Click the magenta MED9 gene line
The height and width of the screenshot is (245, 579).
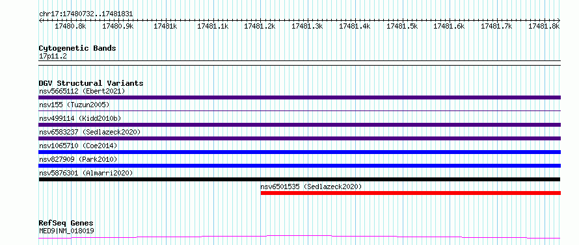pyautogui.click(x=299, y=237)
